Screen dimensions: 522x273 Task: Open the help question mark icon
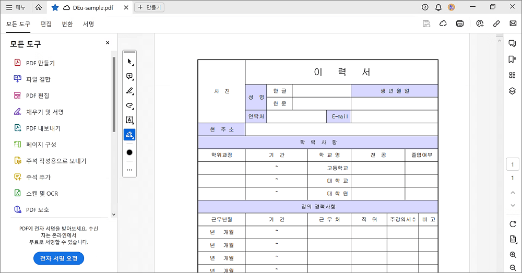[x=425, y=7]
